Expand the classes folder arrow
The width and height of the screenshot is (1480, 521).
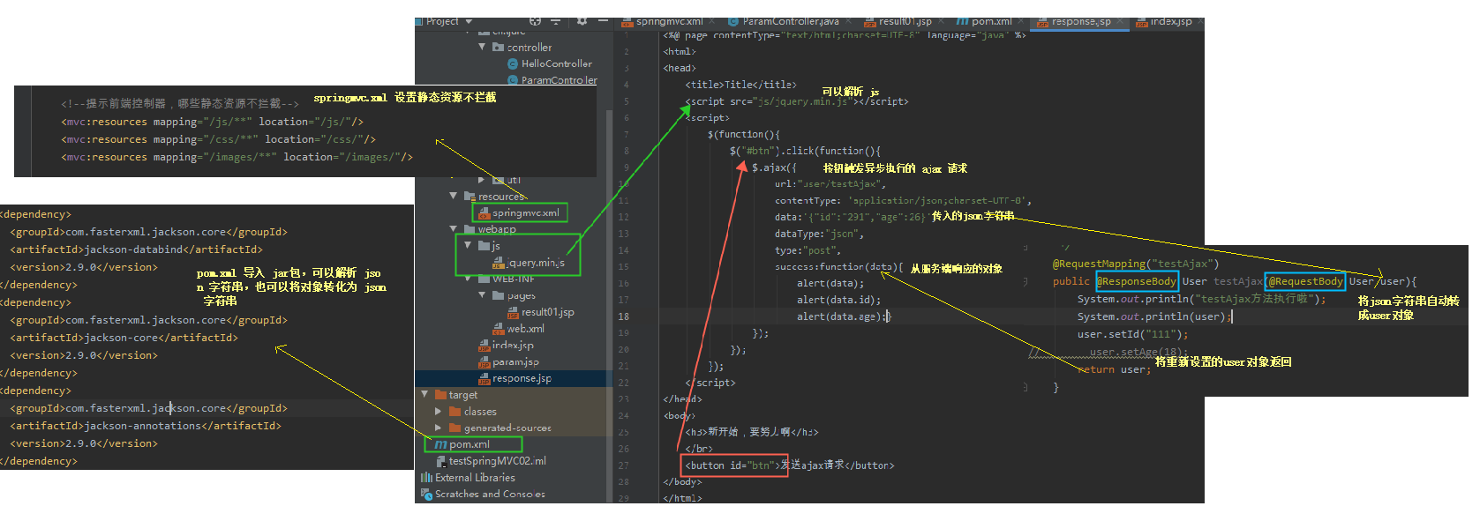point(439,412)
